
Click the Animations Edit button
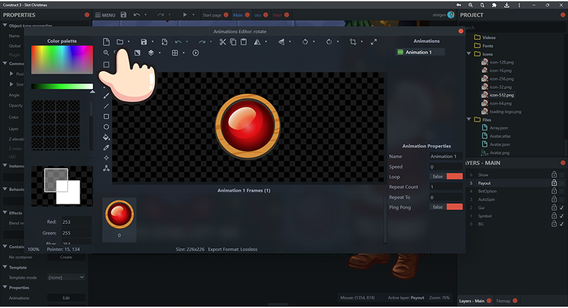coord(66,298)
